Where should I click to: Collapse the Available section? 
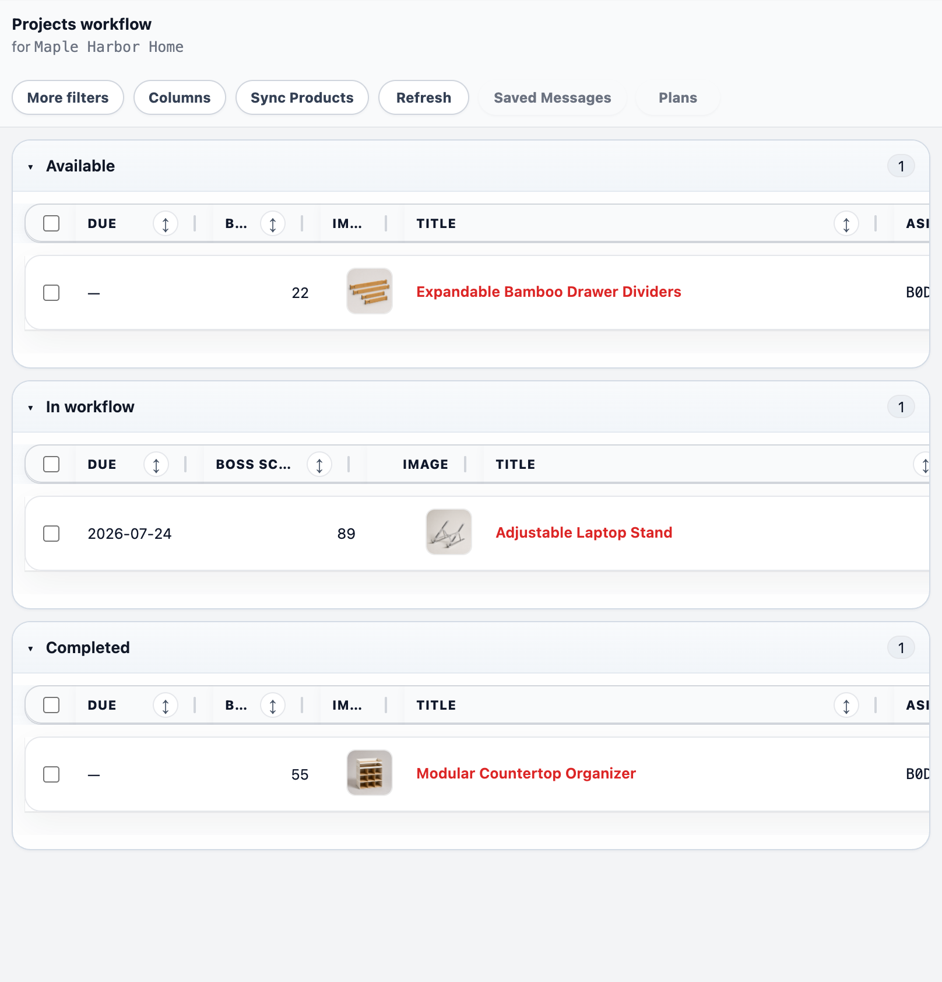[x=30, y=167]
